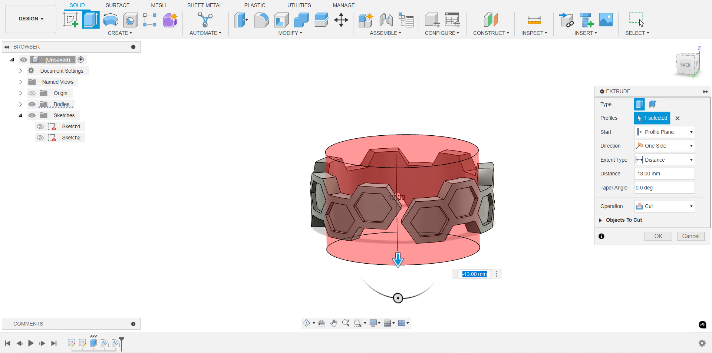Image resolution: width=712 pixels, height=353 pixels.
Task: Select the Revolve tool
Action: (x=111, y=20)
